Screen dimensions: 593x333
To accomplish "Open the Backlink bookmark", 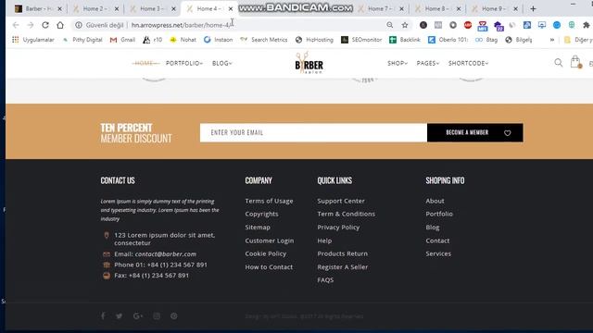I will [x=405, y=40].
